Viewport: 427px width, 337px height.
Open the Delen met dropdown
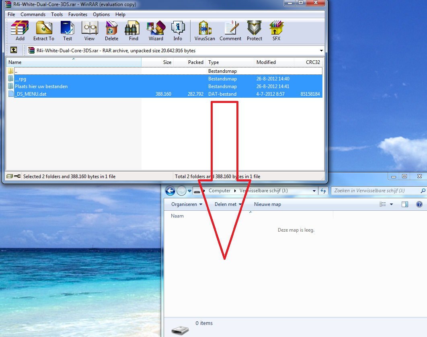[228, 204]
